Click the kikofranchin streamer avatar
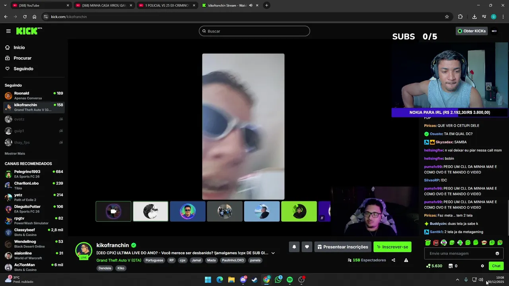Viewport: 509px width, 286px height. (84, 250)
